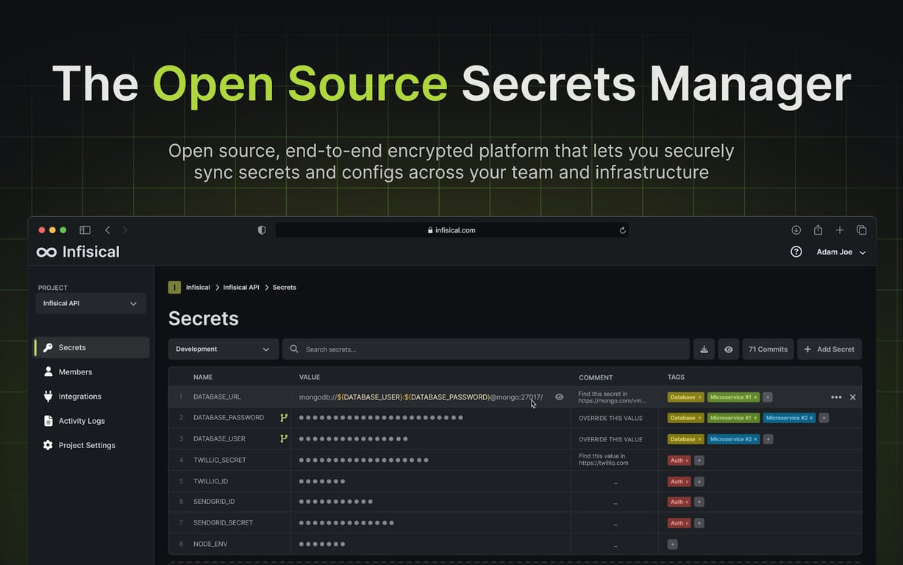This screenshot has height=565, width=903.
Task: Reload the page in address bar
Action: 622,230
